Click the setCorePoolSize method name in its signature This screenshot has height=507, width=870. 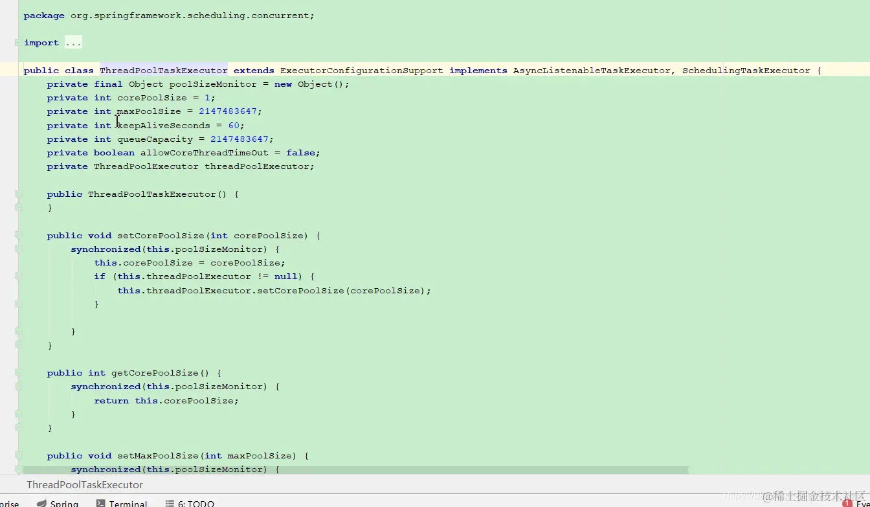point(161,236)
